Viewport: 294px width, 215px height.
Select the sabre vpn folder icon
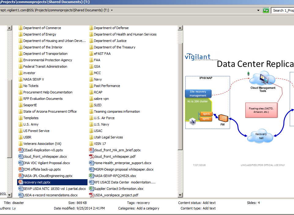pos(91,99)
